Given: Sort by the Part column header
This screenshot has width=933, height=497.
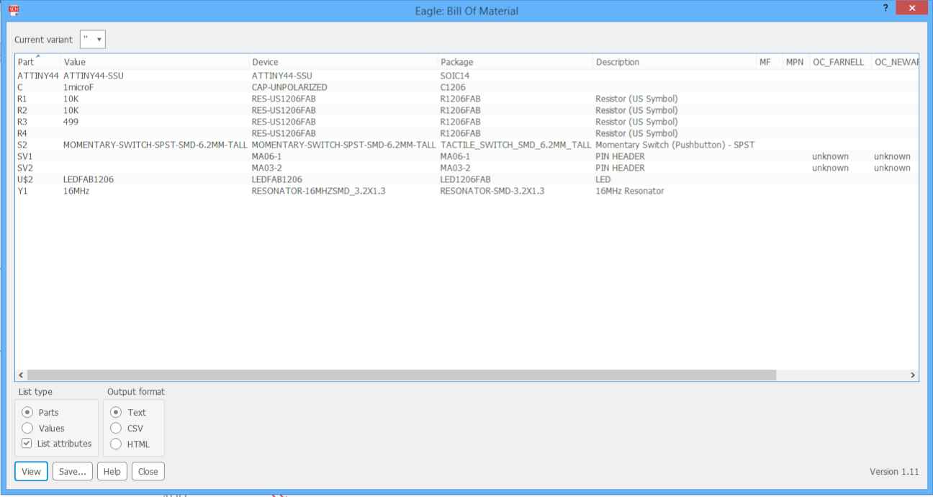Looking at the screenshot, I should (38, 62).
